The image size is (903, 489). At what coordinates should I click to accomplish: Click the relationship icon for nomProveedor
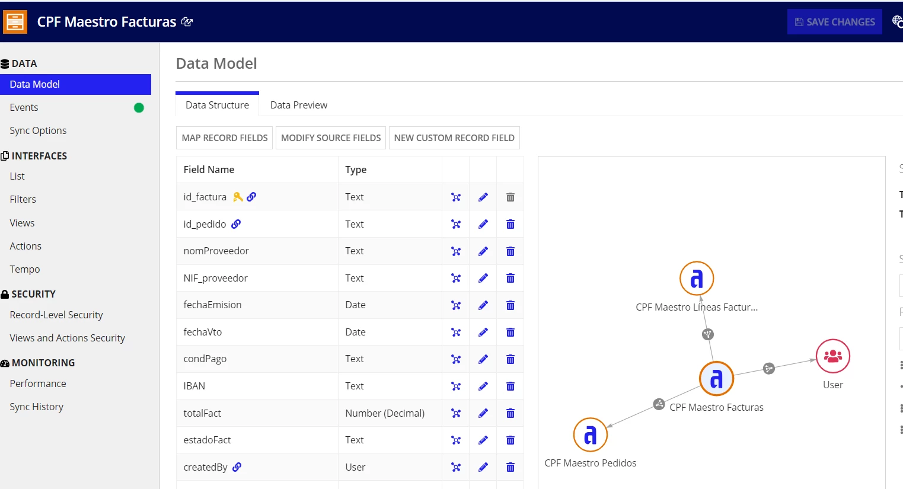[x=456, y=251]
